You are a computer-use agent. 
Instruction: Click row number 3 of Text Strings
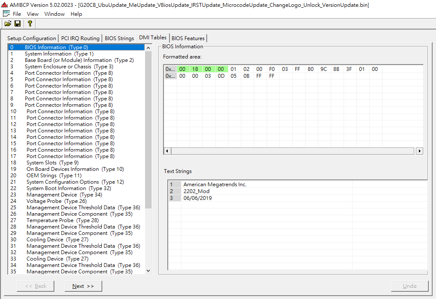pos(175,198)
